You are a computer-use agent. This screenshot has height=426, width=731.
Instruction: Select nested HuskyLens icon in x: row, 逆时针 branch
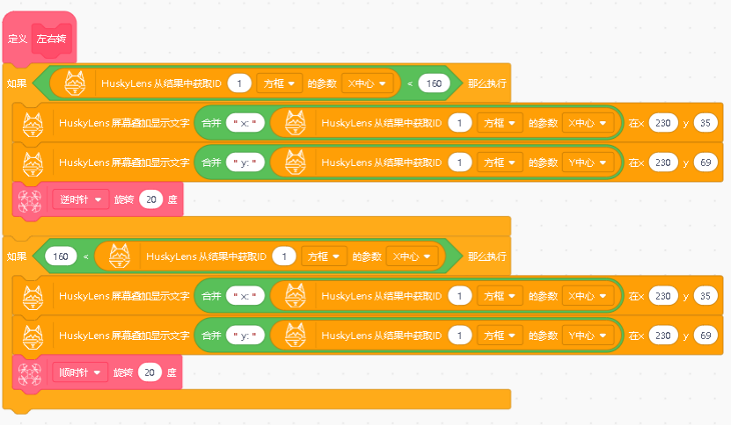click(x=296, y=123)
